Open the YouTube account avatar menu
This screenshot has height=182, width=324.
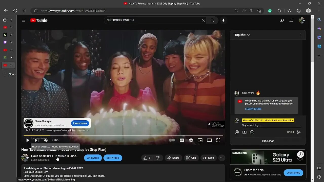pyautogui.click(x=302, y=20)
